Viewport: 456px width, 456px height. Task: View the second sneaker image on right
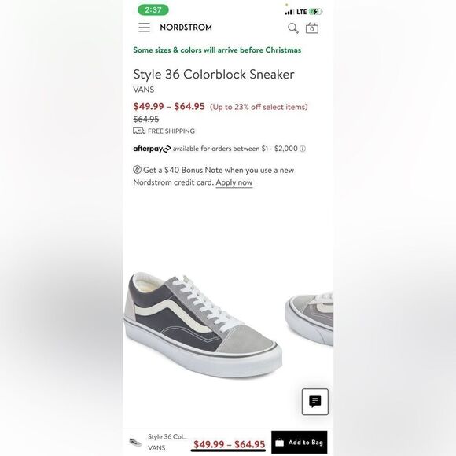coord(309,319)
